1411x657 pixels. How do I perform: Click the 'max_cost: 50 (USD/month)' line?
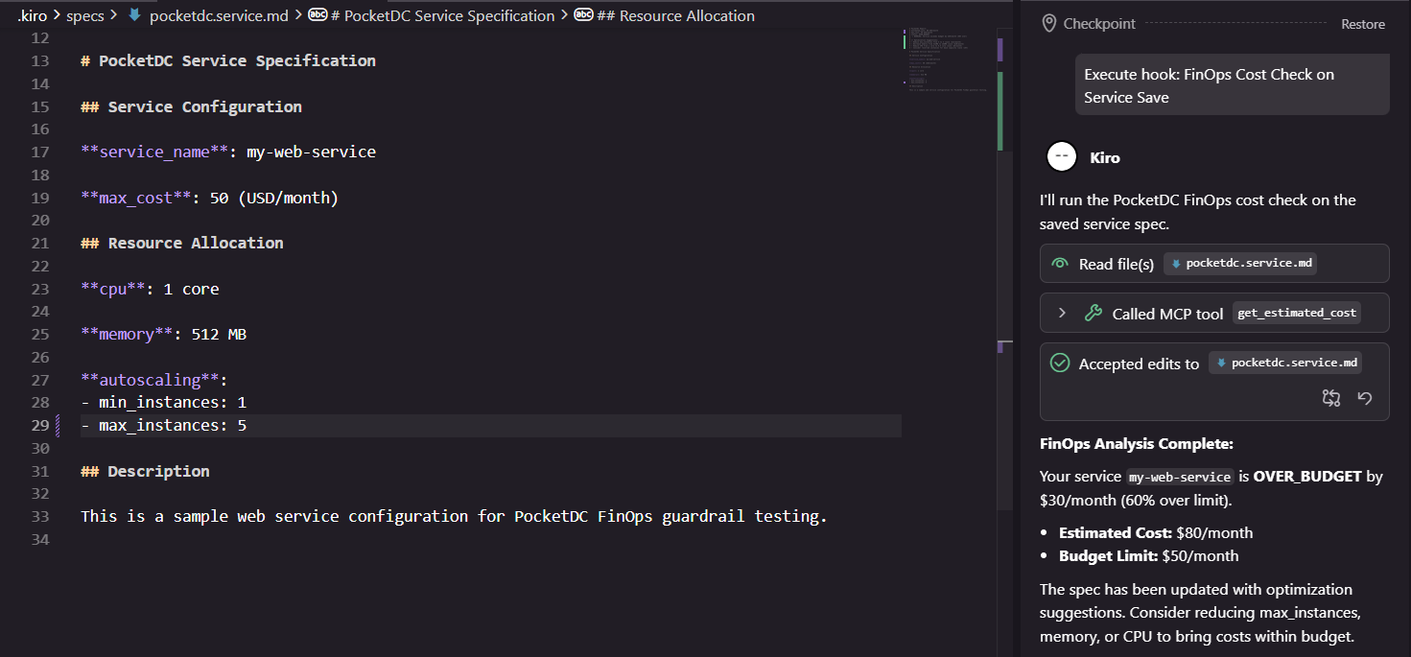pos(209,198)
